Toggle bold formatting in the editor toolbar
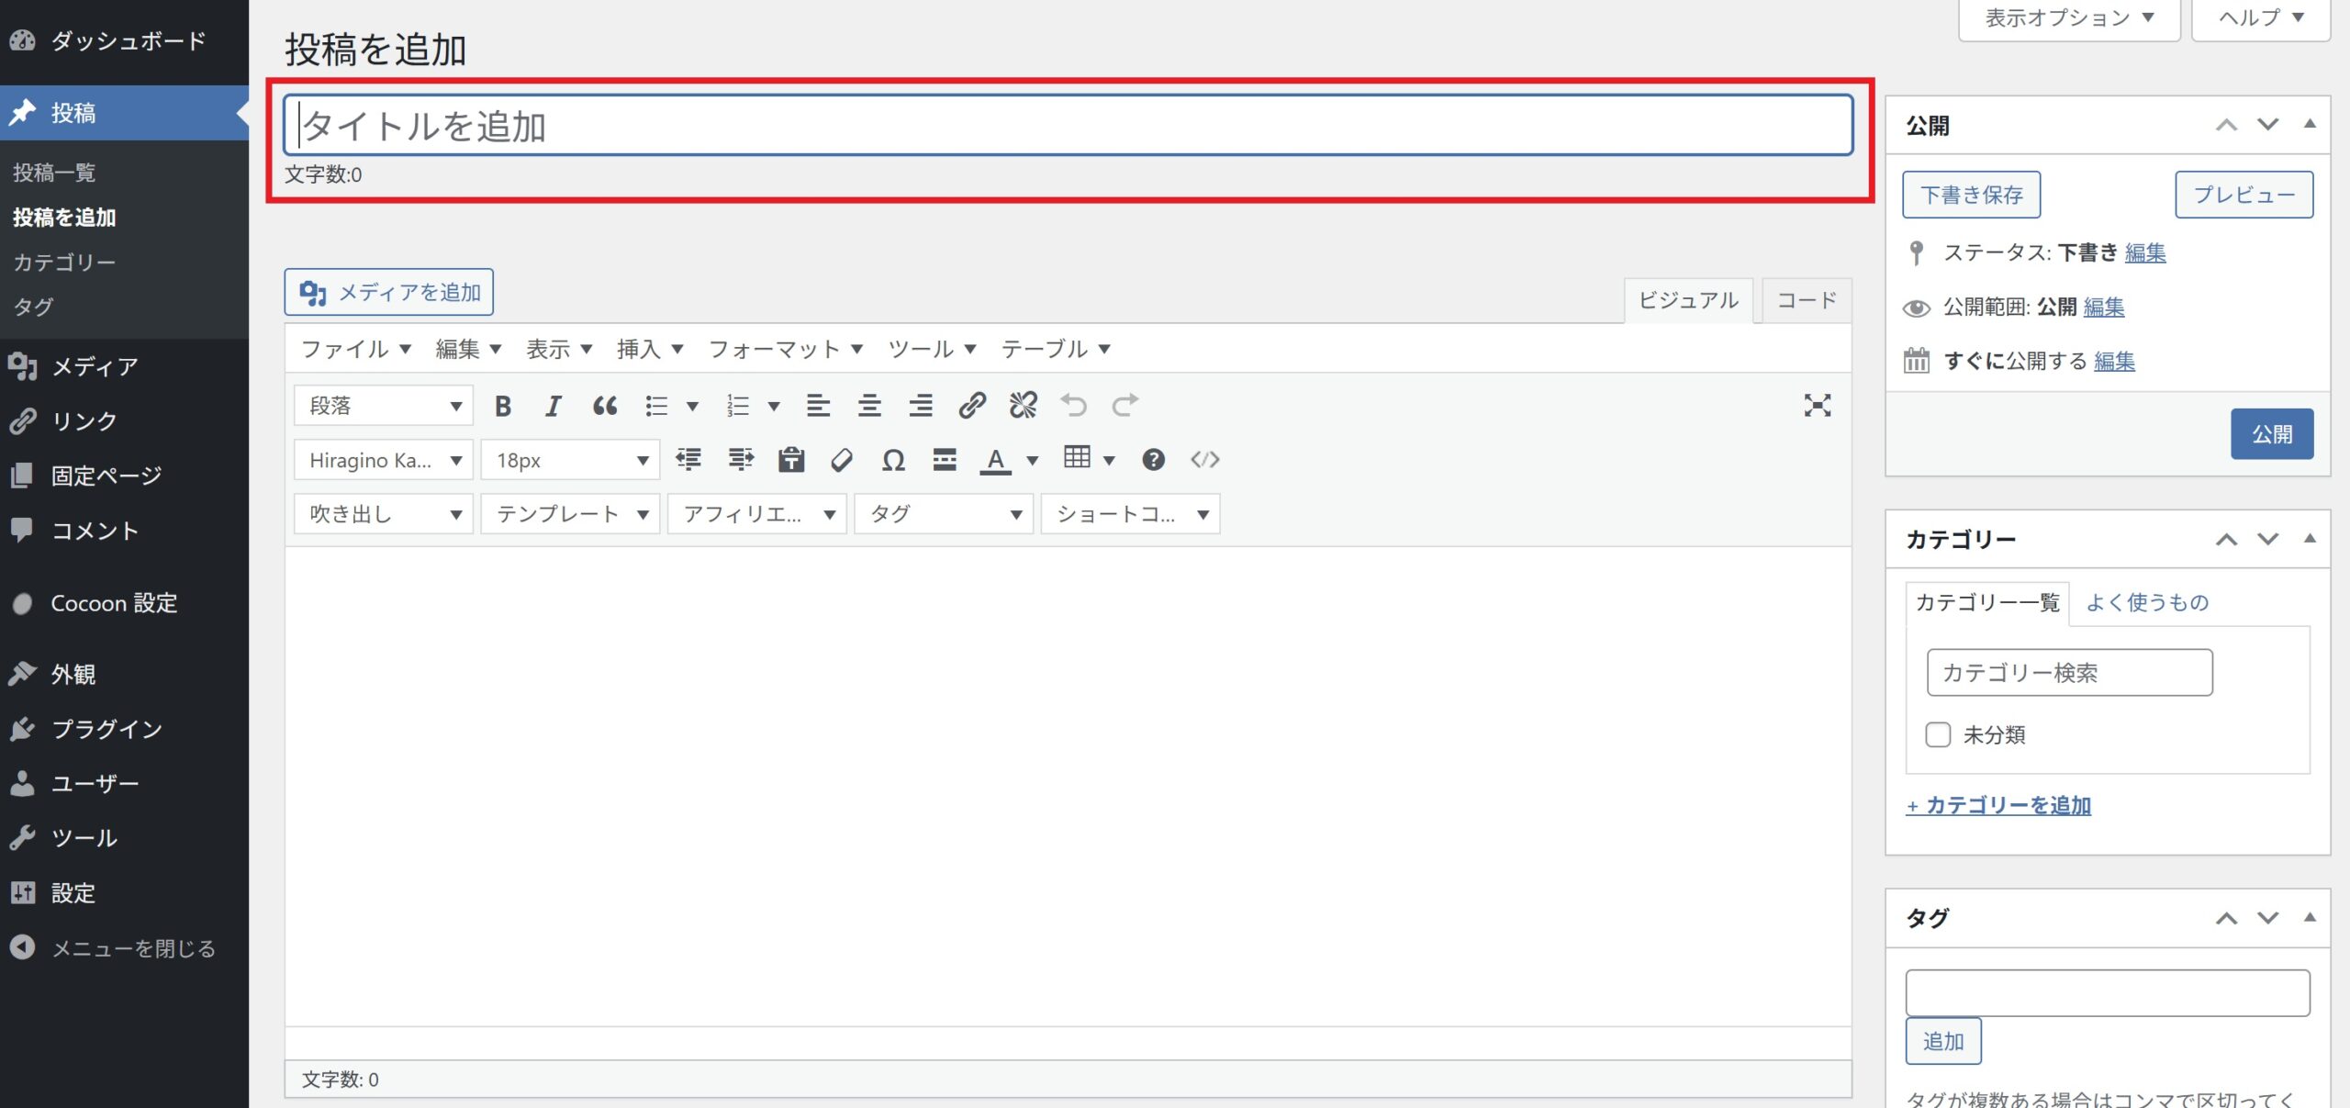The height and width of the screenshot is (1108, 2350). click(502, 406)
